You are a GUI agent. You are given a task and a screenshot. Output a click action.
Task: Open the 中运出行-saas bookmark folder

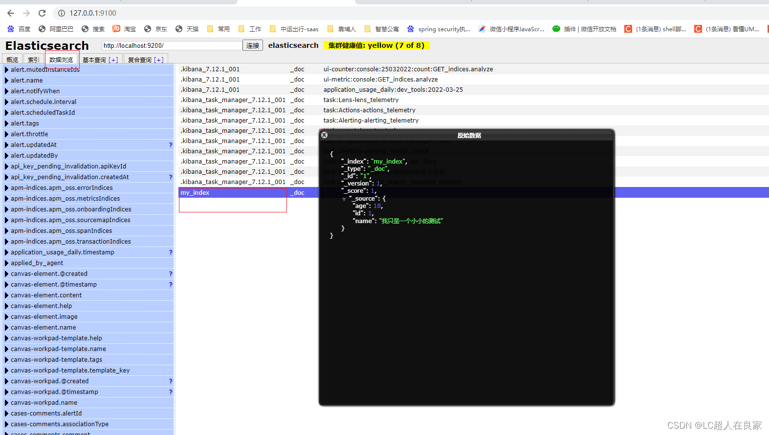click(294, 29)
